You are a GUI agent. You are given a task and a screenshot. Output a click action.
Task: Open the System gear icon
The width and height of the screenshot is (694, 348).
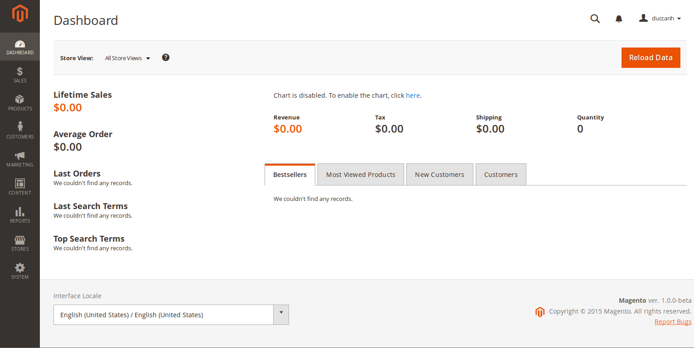point(20,267)
